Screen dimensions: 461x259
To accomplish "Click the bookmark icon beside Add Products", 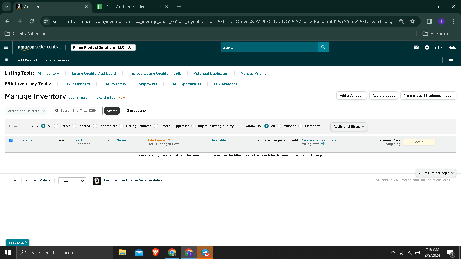I will [6, 60].
